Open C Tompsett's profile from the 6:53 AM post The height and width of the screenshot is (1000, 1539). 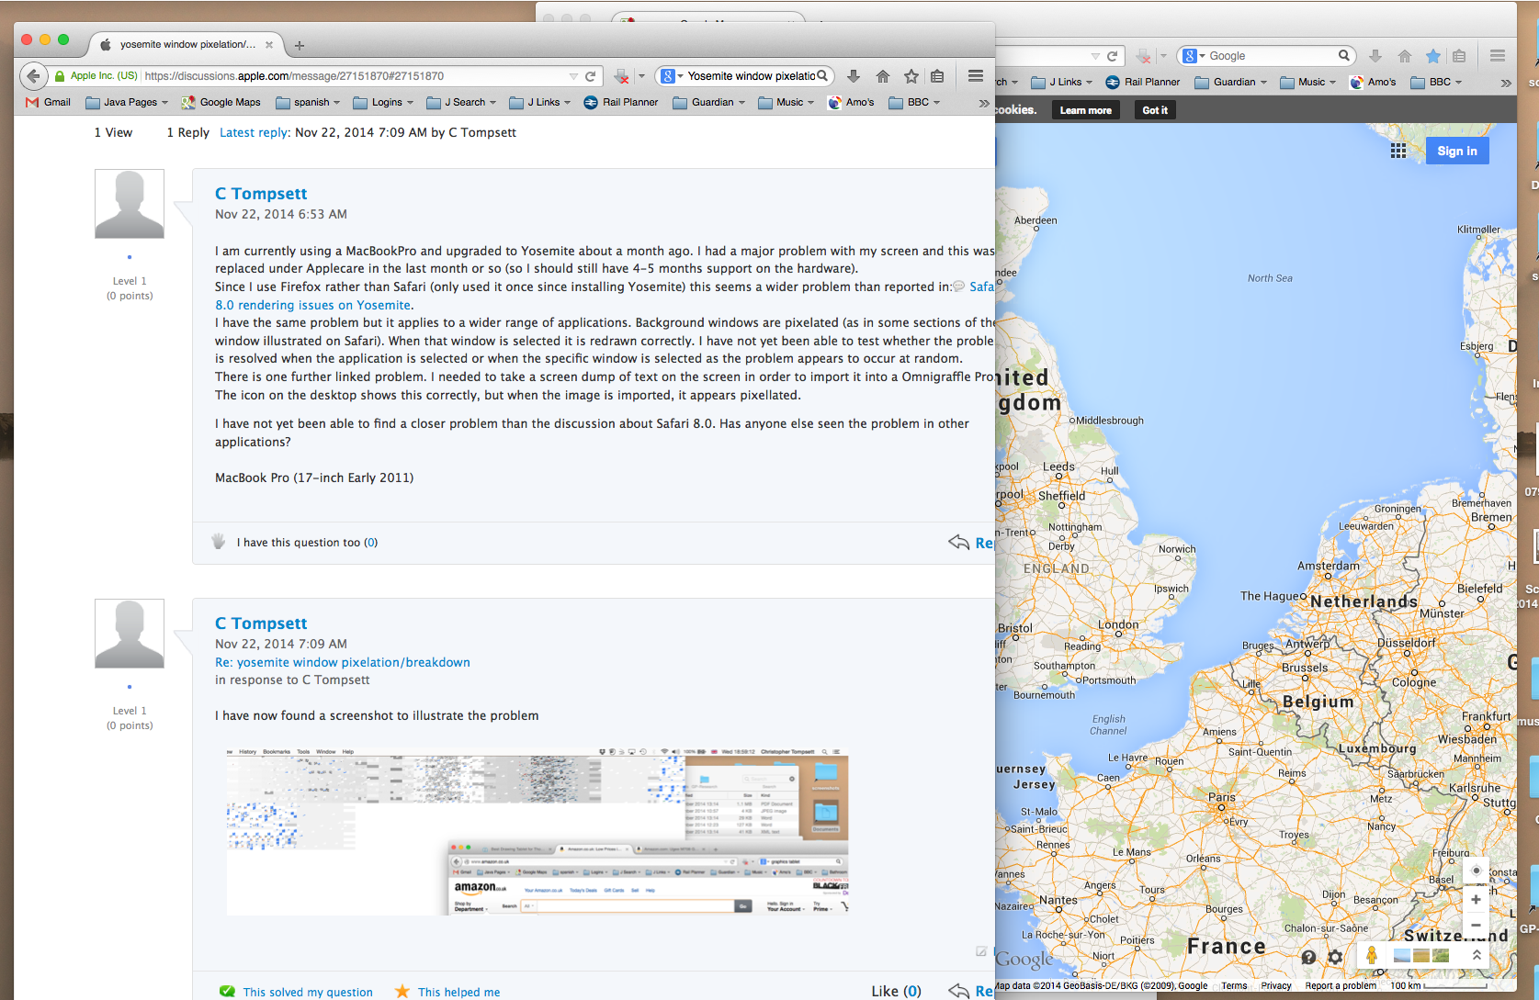click(261, 194)
